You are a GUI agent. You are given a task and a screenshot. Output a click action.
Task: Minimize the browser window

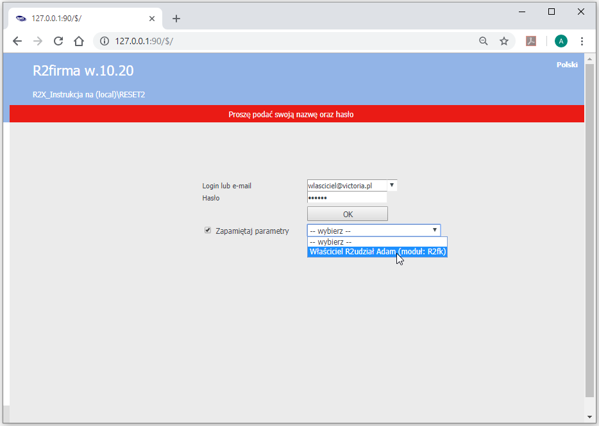pyautogui.click(x=522, y=12)
